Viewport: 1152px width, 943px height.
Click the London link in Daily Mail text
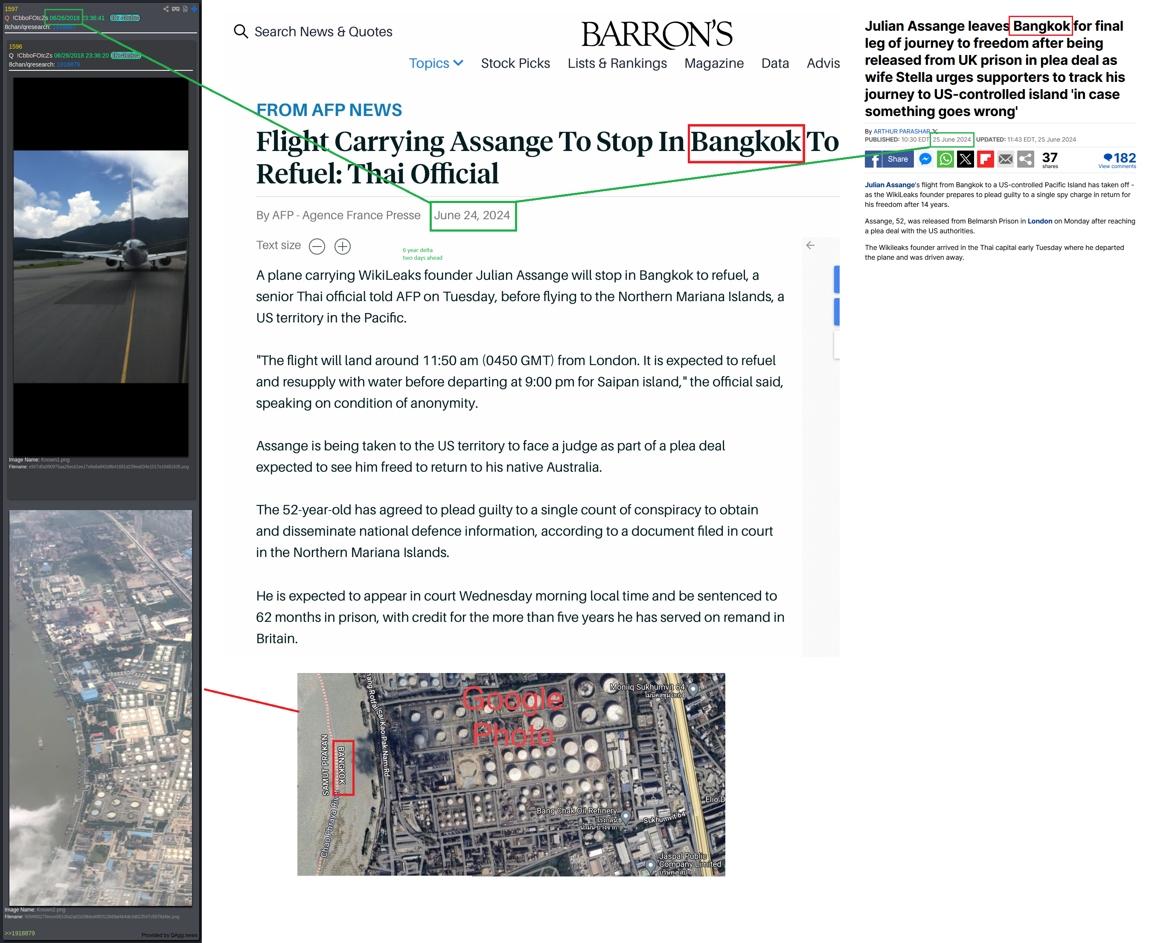(x=1039, y=221)
